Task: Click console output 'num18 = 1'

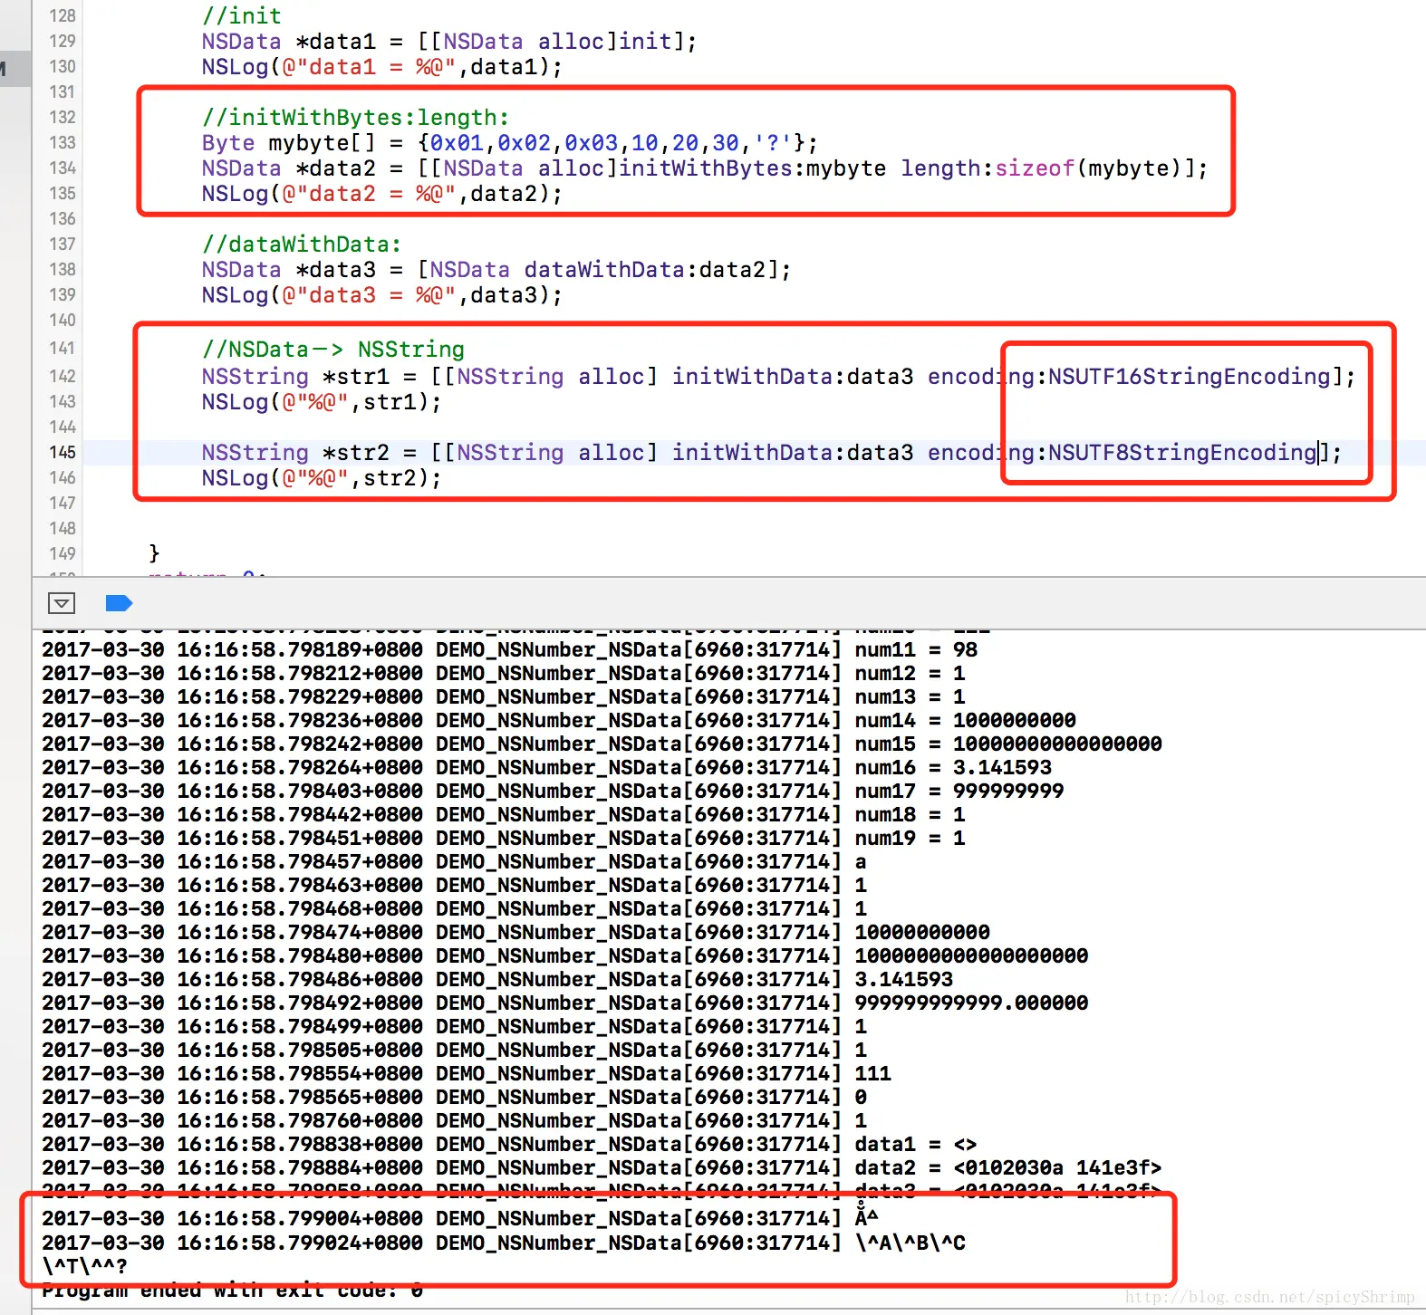Action: [910, 814]
